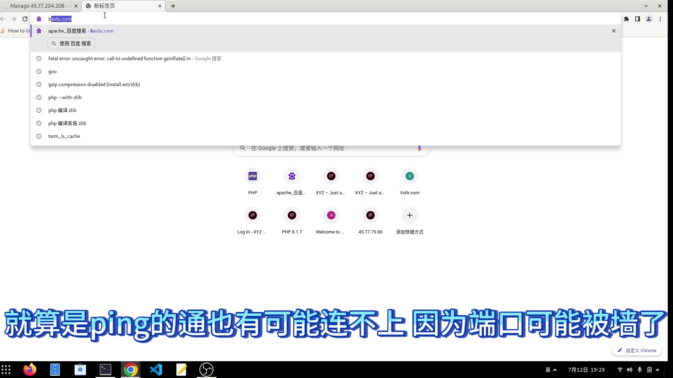Open the Chrome profile avatar menu

[649, 19]
